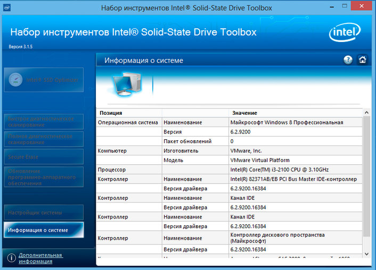Select Процессор row label
Viewport: 376px width, 270px height.
pyautogui.click(x=111, y=170)
